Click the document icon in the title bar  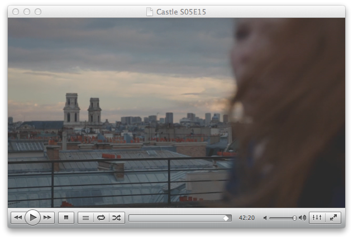(150, 12)
